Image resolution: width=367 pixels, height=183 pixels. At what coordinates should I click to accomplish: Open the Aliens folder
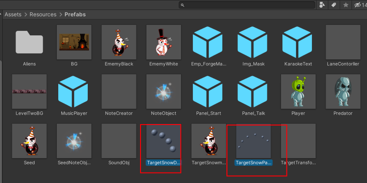[x=29, y=42]
